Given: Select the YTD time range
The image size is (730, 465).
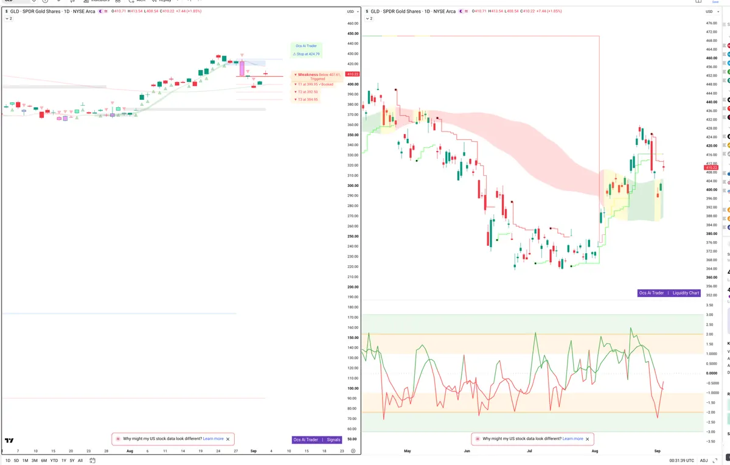Looking at the screenshot, I should pos(54,461).
